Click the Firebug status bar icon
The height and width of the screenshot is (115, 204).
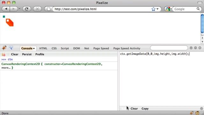192,113
